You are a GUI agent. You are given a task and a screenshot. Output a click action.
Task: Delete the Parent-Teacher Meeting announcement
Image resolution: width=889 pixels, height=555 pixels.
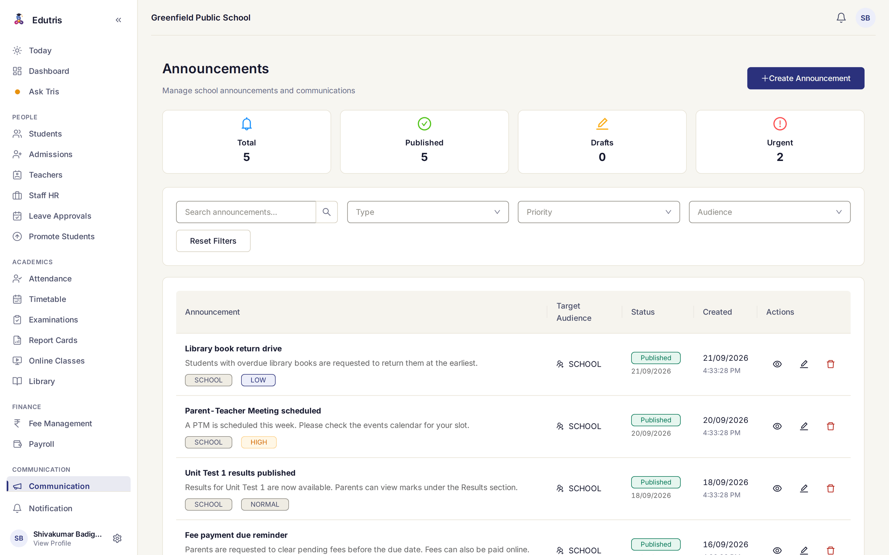click(830, 426)
